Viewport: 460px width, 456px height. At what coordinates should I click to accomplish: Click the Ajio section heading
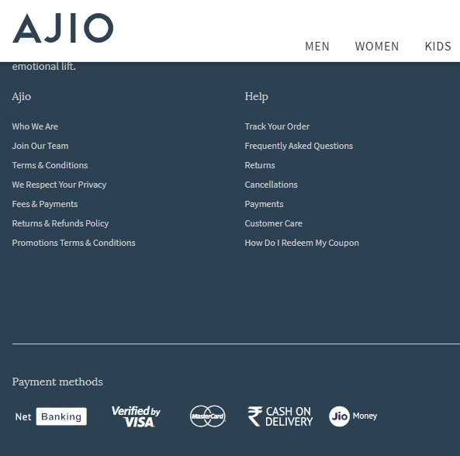(22, 96)
